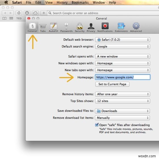159x159 pixels.
Task: Open the reading list book icon
Action: pyautogui.click(x=5, y=18)
